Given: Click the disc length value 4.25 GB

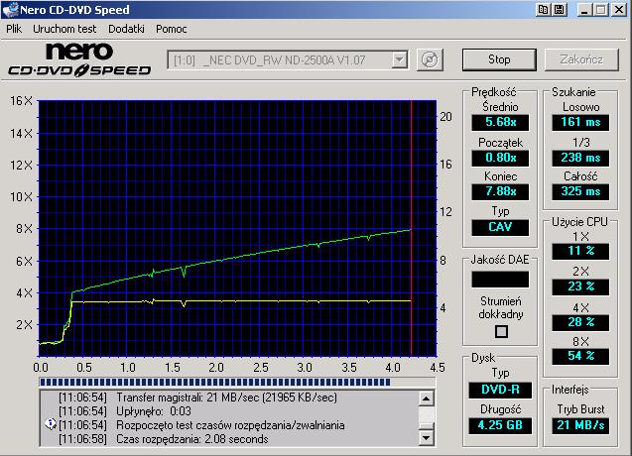Looking at the screenshot, I should (x=500, y=425).
